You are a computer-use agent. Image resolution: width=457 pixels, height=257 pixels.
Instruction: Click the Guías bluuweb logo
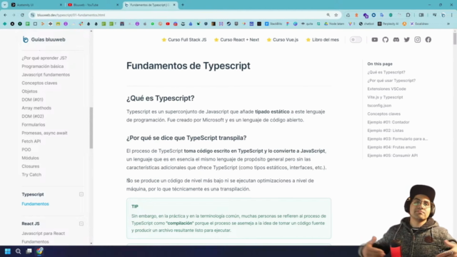pos(44,40)
